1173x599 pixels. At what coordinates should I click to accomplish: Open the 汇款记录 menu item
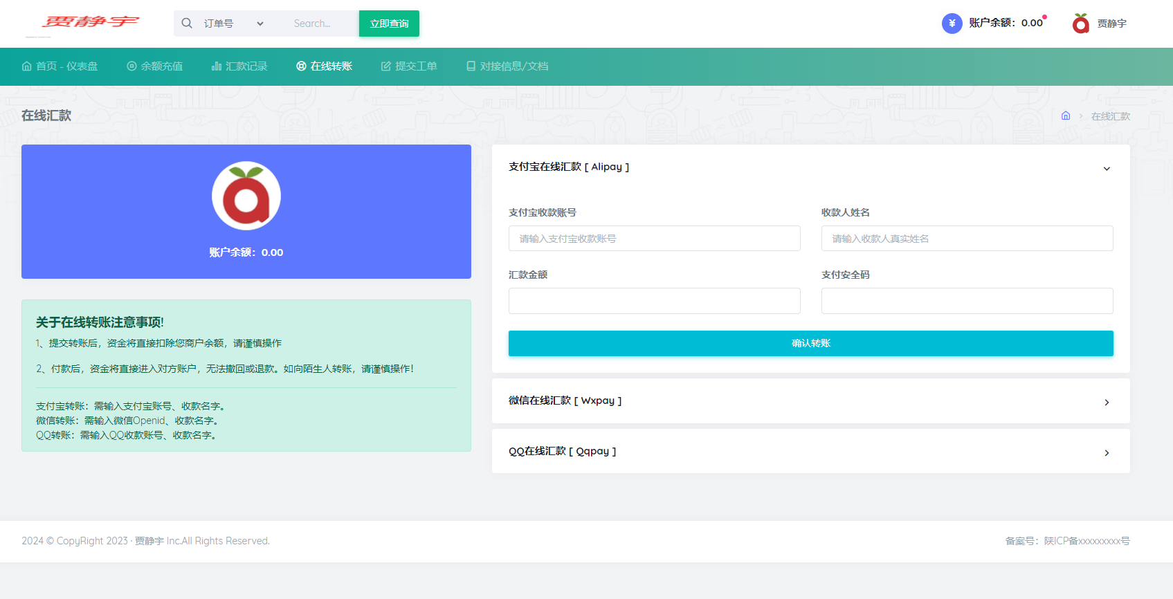239,66
